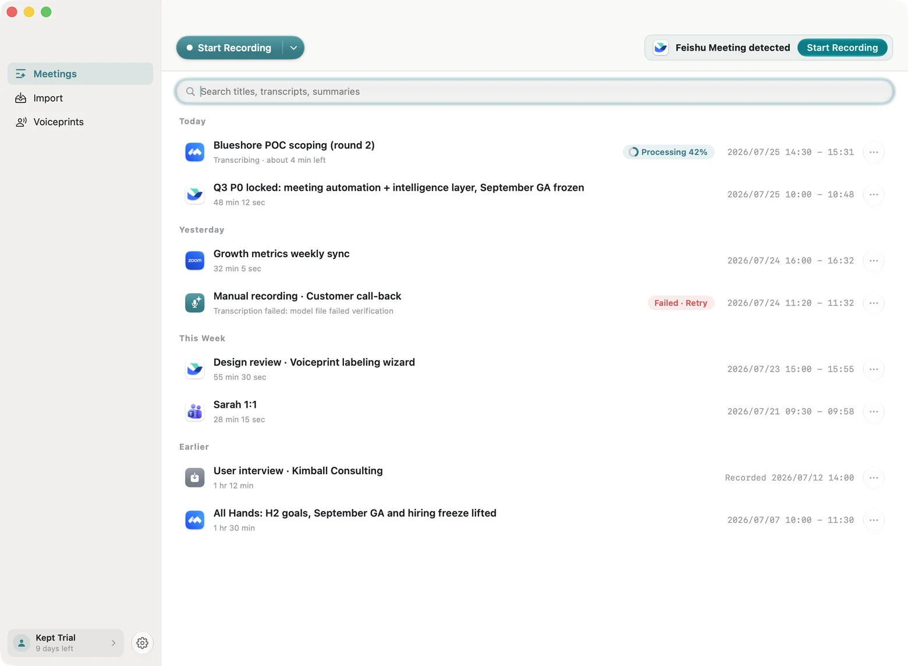Image resolution: width=908 pixels, height=666 pixels.
Task: Click the Transcription failed verification message
Action: 303,311
